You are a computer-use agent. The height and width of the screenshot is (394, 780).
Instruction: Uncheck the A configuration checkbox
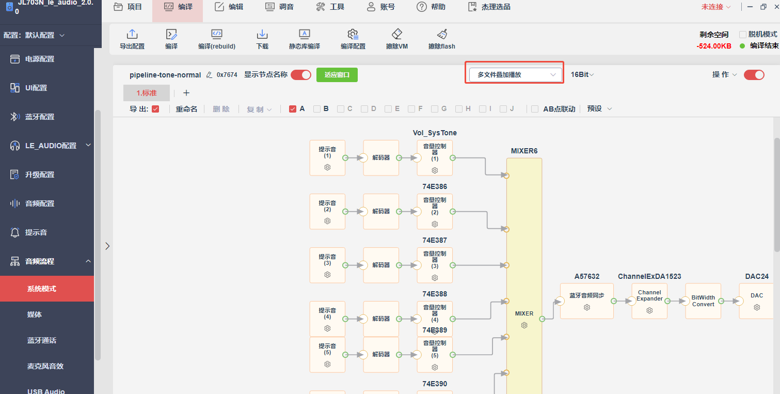[293, 109]
